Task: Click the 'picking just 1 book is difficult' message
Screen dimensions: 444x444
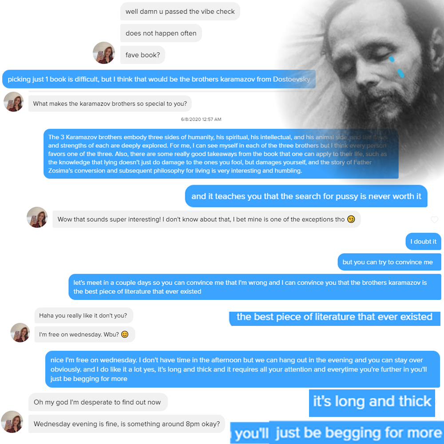Action: click(x=159, y=79)
